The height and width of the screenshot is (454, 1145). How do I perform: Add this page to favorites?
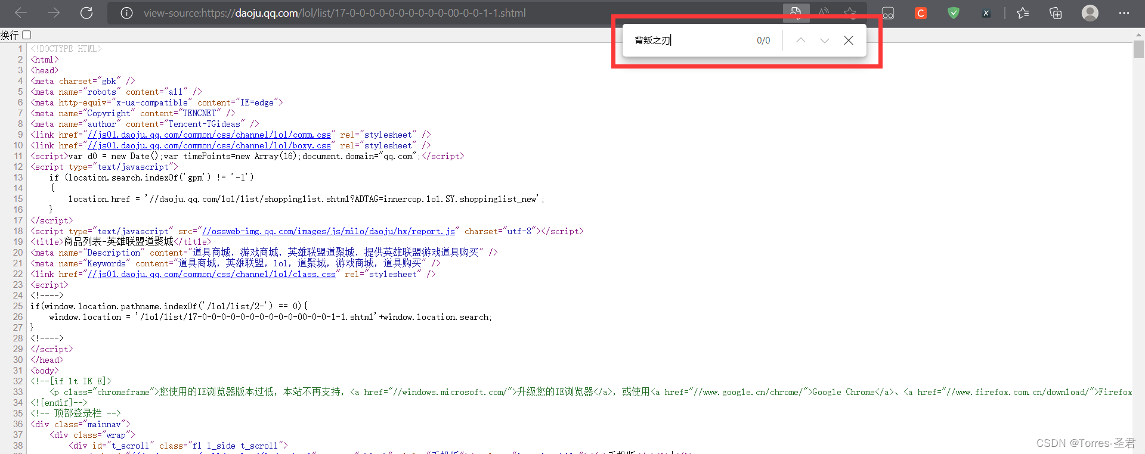tap(850, 13)
